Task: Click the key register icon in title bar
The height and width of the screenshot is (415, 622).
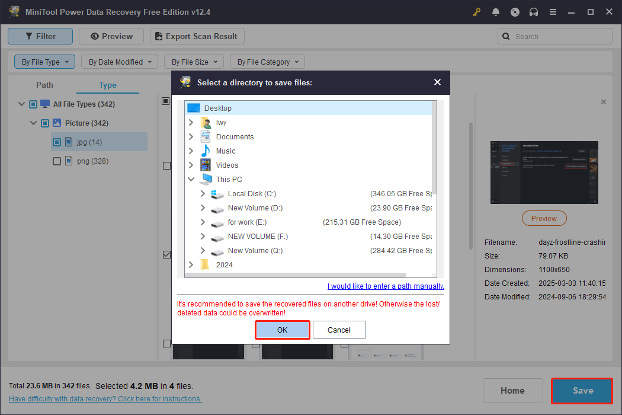Action: (x=476, y=12)
